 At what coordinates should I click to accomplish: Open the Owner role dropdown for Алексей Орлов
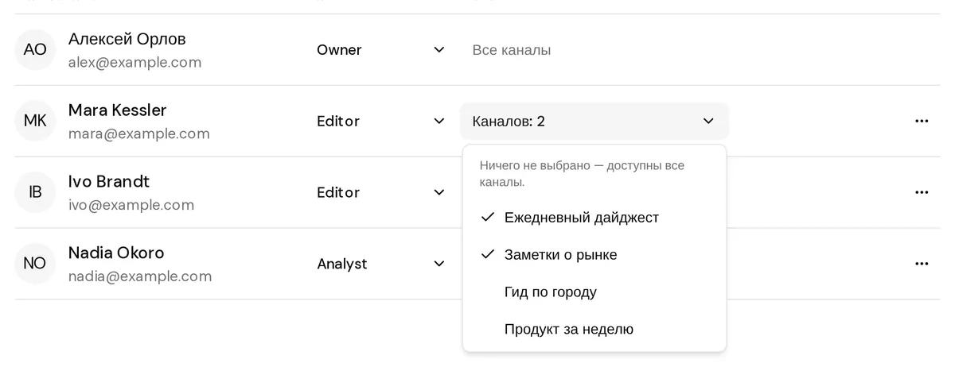380,49
